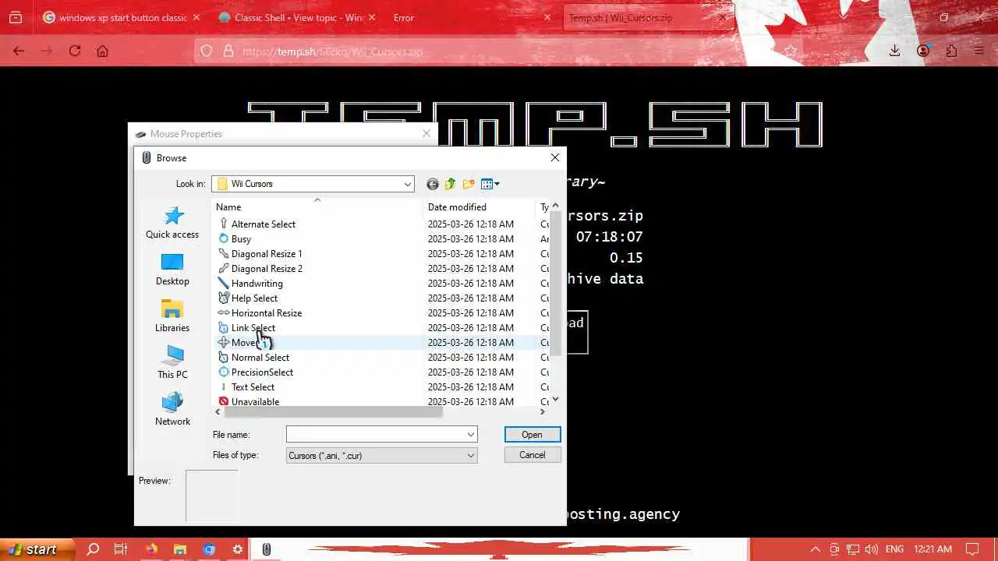Open browser downloads panel
Viewport: 998px width, 561px height.
[x=895, y=51]
